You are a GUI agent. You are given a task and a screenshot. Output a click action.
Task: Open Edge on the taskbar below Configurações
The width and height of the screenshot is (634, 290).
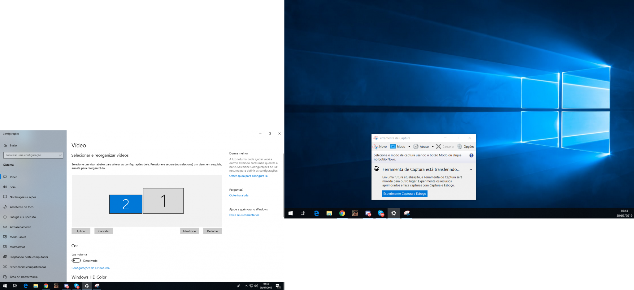26,286
